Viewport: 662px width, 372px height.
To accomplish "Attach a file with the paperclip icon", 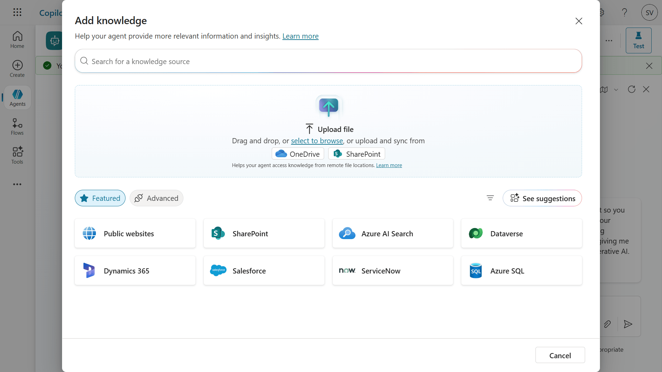I will (608, 324).
